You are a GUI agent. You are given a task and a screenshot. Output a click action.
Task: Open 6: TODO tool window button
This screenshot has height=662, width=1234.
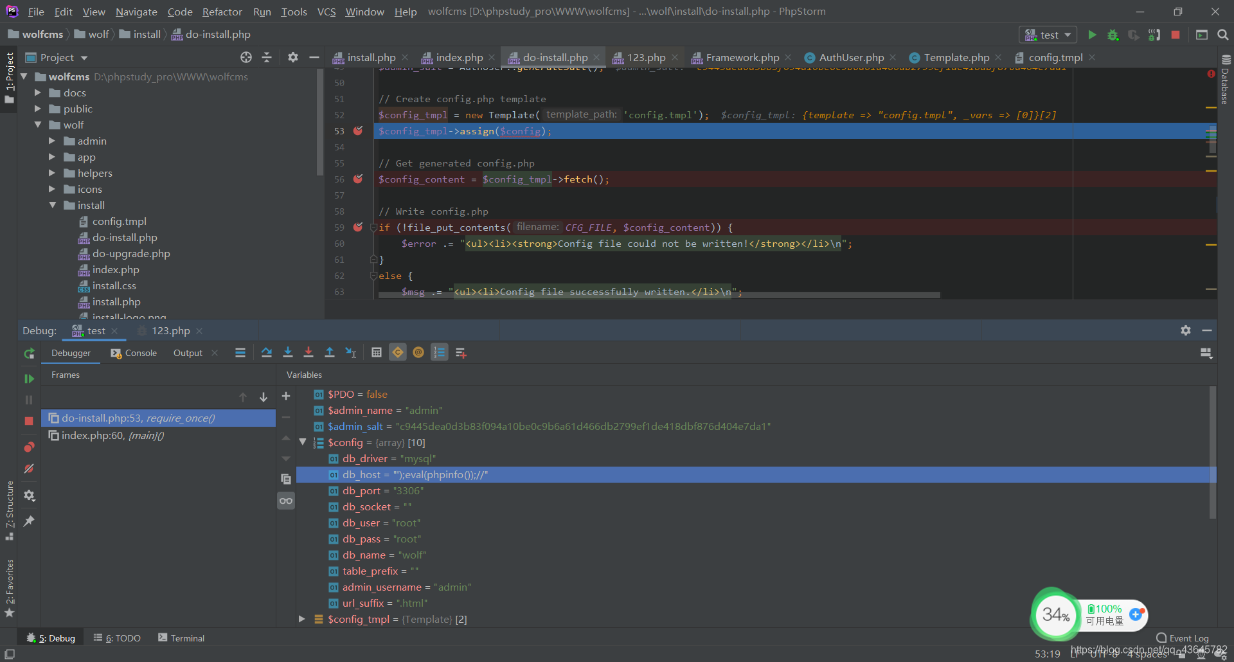(x=117, y=638)
